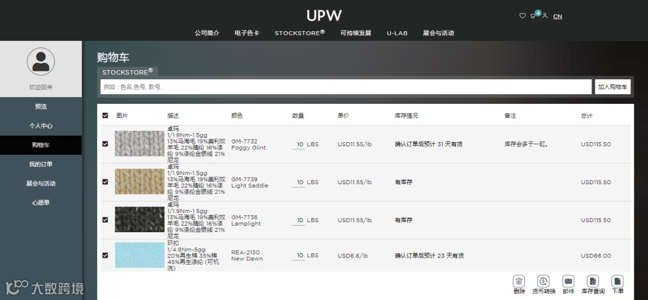Open 可持续发展 in the top navigation
The image size is (648, 300).
coord(356,33)
